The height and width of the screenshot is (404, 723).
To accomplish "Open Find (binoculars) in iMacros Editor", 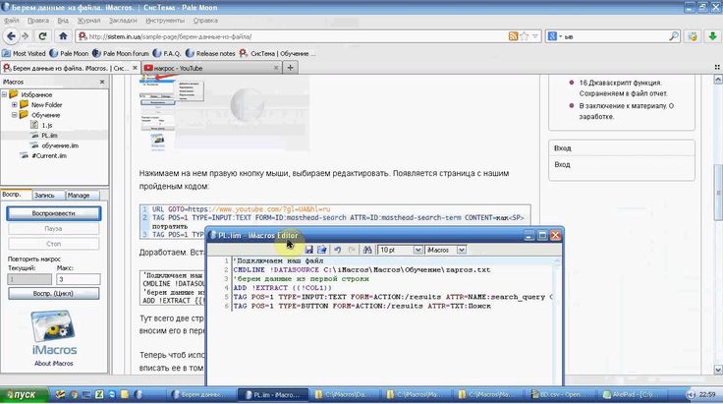I will tap(363, 252).
